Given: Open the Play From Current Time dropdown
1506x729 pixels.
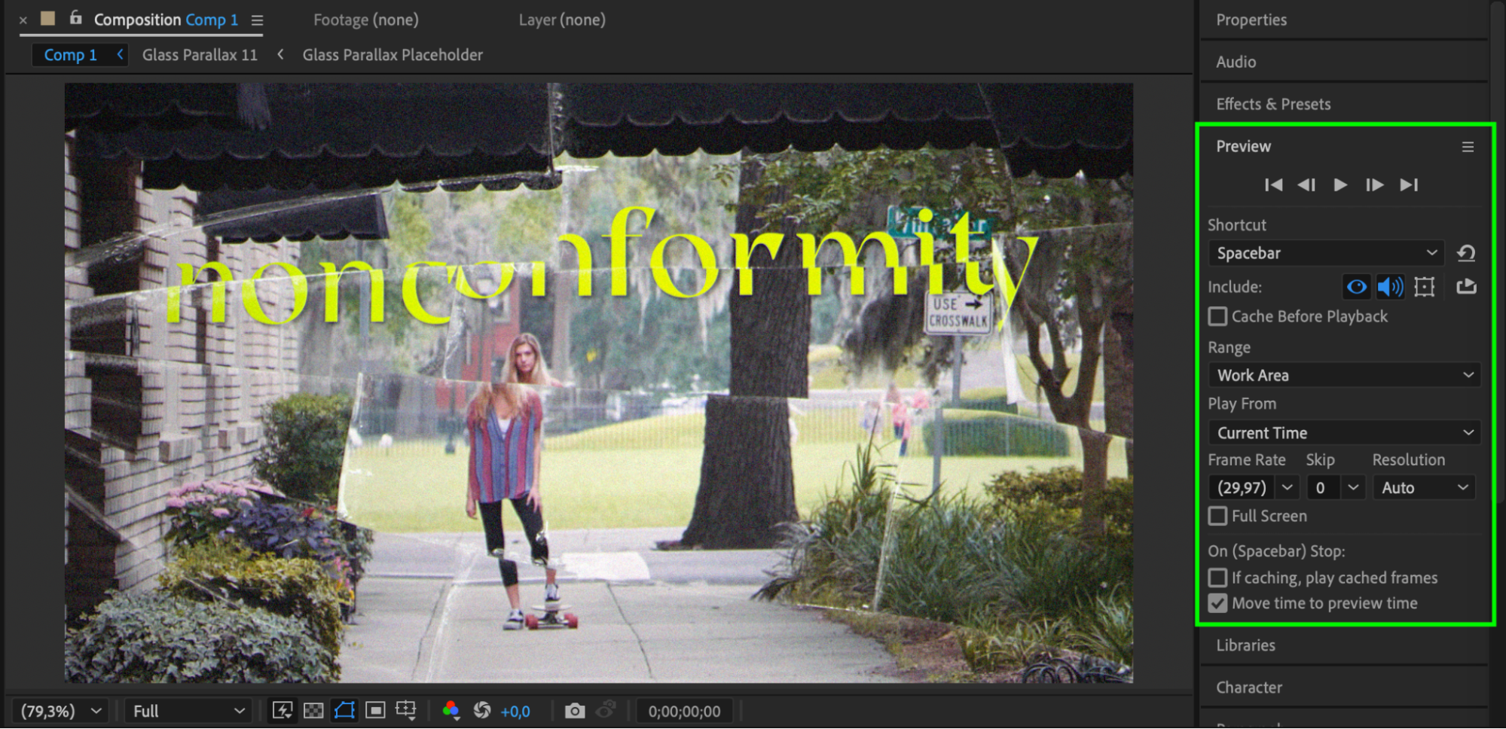Looking at the screenshot, I should click(1344, 433).
